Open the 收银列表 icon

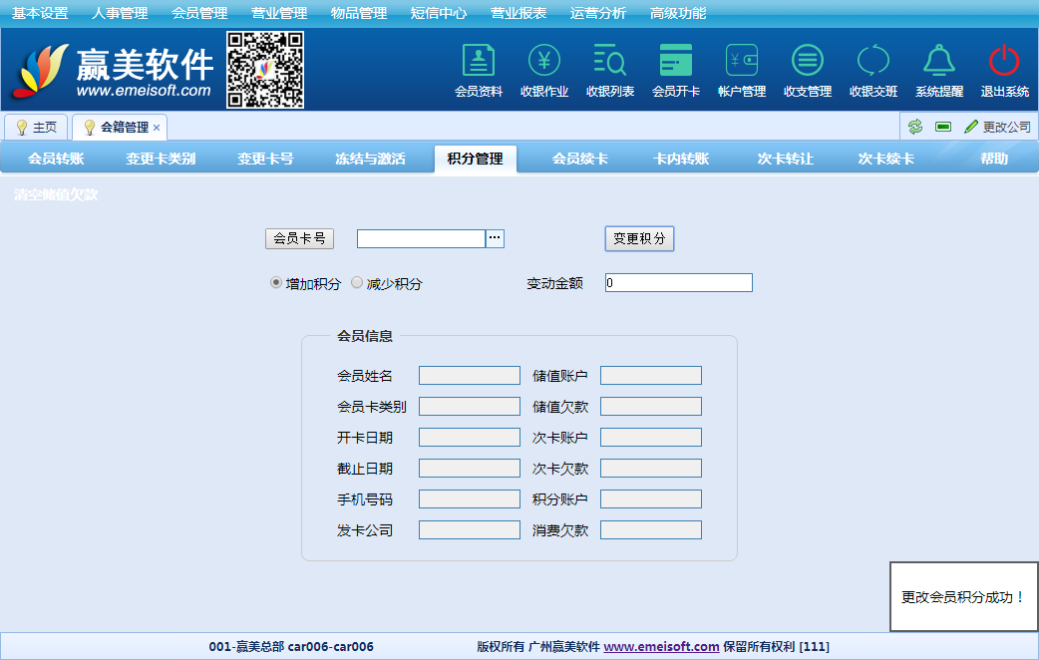tap(609, 70)
